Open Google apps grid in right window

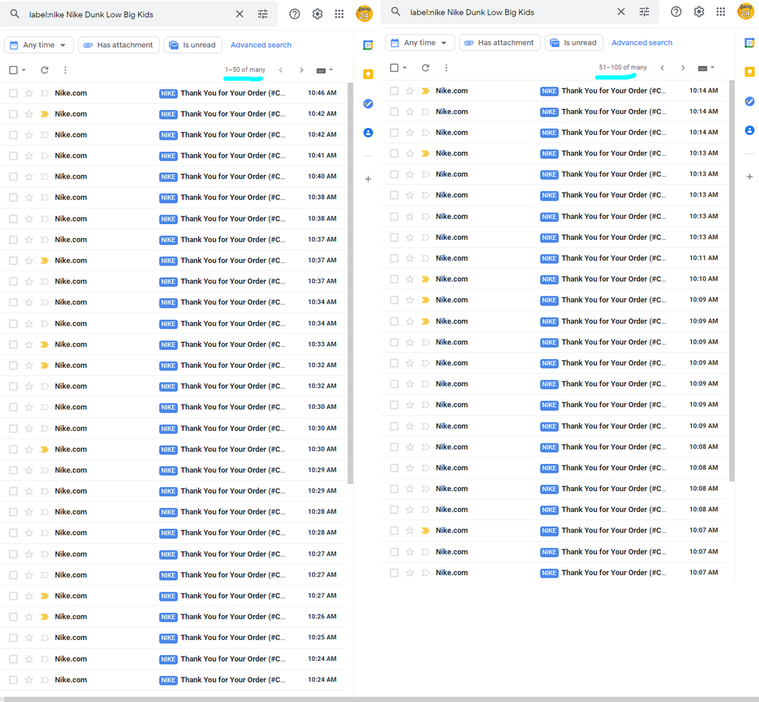coord(721,11)
